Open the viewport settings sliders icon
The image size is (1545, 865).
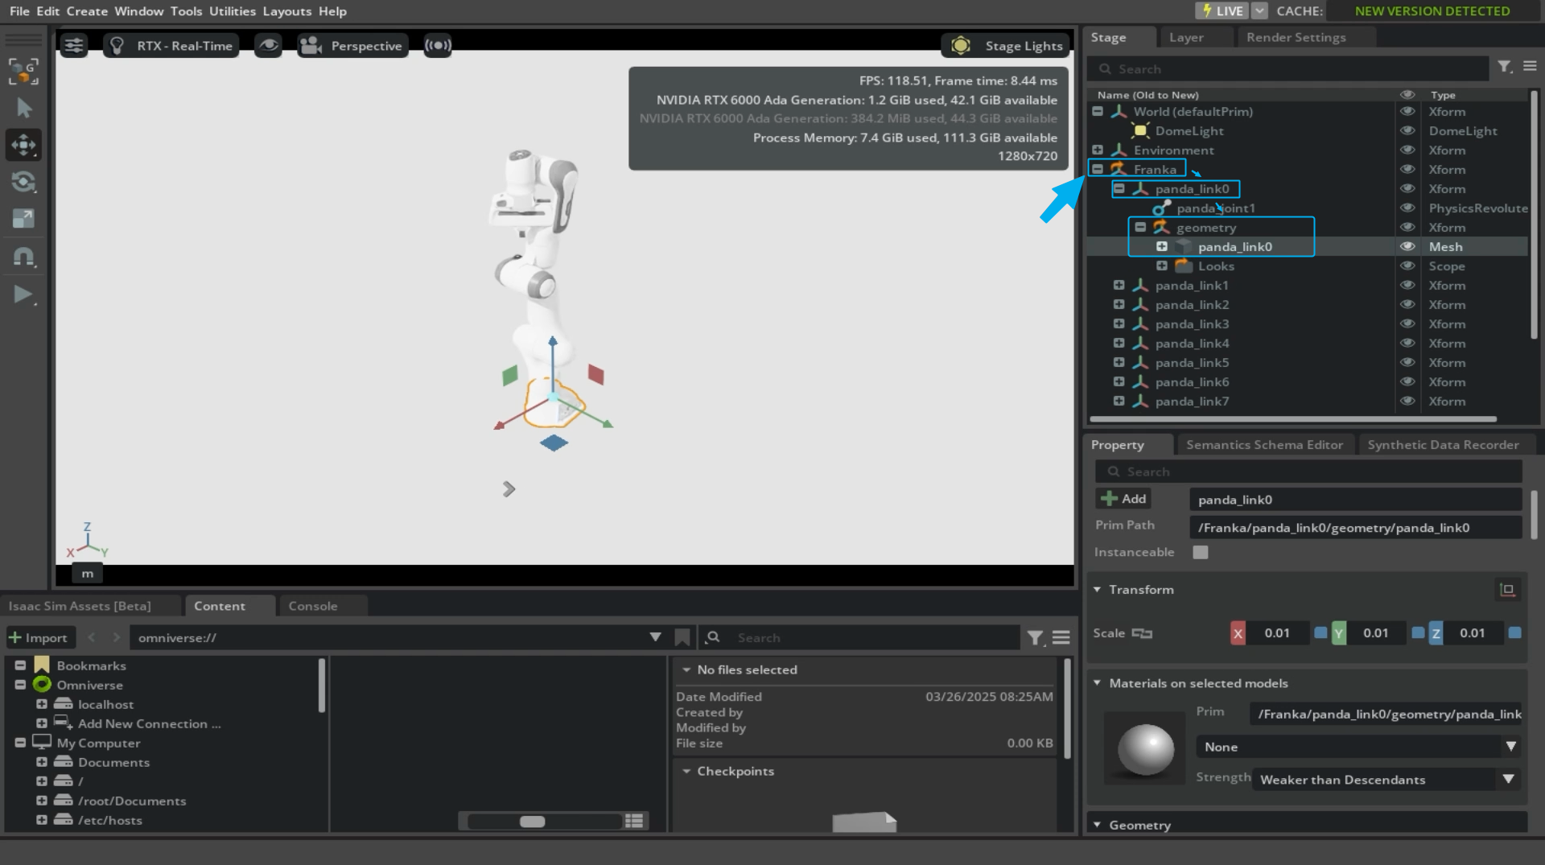[74, 45]
